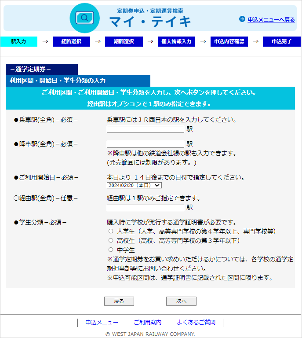Click the 期間選択 step

pyautogui.click(x=124, y=41)
